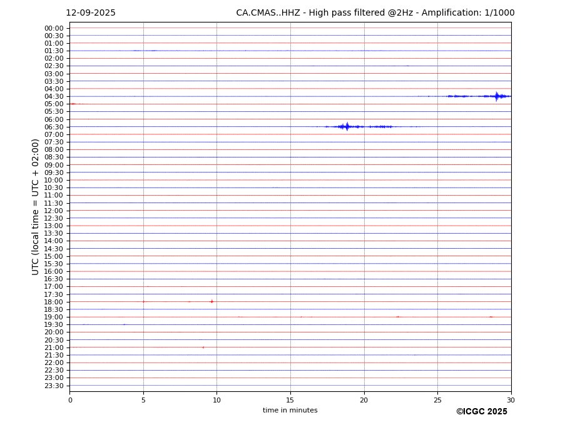Click the 03:00 time row label
This screenshot has width=580, height=435.
click(x=54, y=74)
